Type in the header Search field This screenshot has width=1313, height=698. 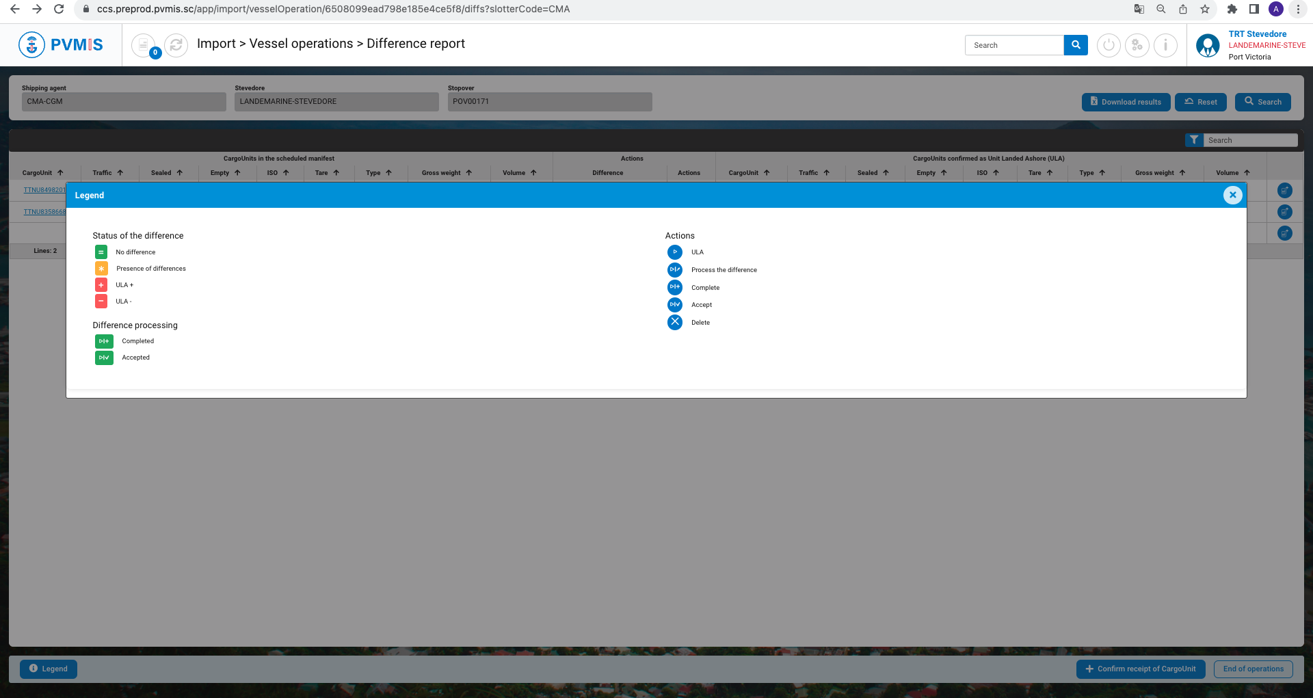tap(1014, 45)
